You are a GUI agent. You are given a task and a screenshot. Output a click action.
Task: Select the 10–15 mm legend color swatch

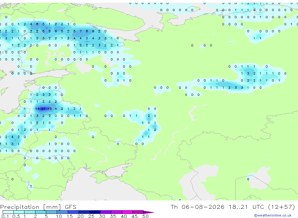[x=62, y=212]
